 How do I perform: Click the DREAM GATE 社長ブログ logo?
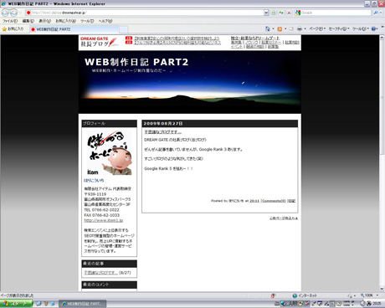(99, 42)
